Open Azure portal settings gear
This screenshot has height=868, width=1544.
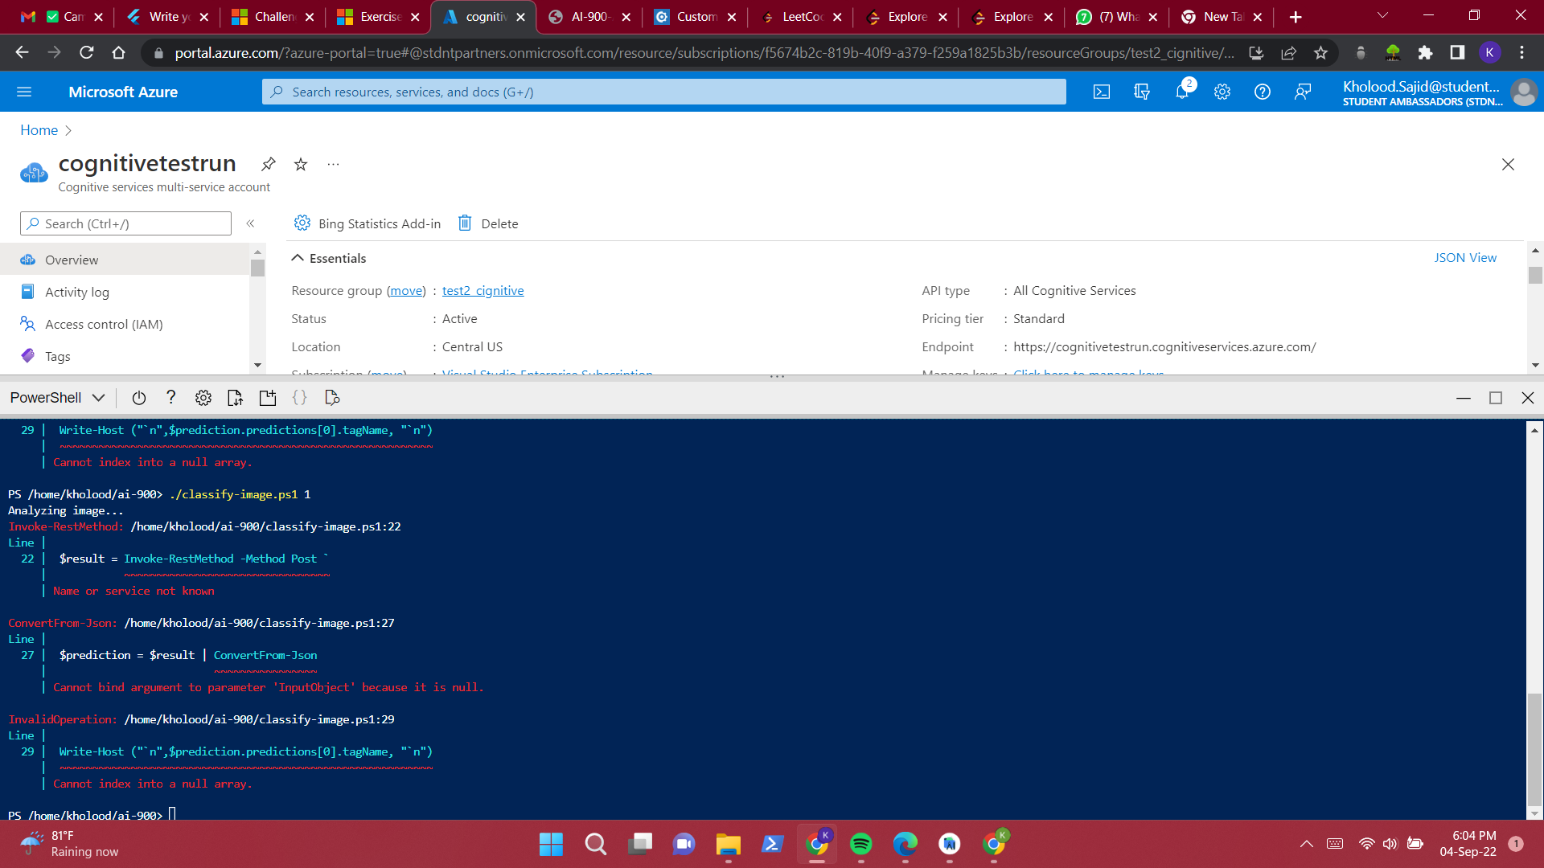(1222, 92)
